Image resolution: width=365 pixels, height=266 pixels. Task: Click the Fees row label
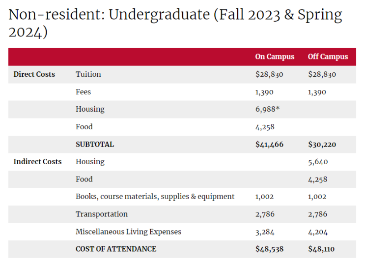[x=83, y=92]
